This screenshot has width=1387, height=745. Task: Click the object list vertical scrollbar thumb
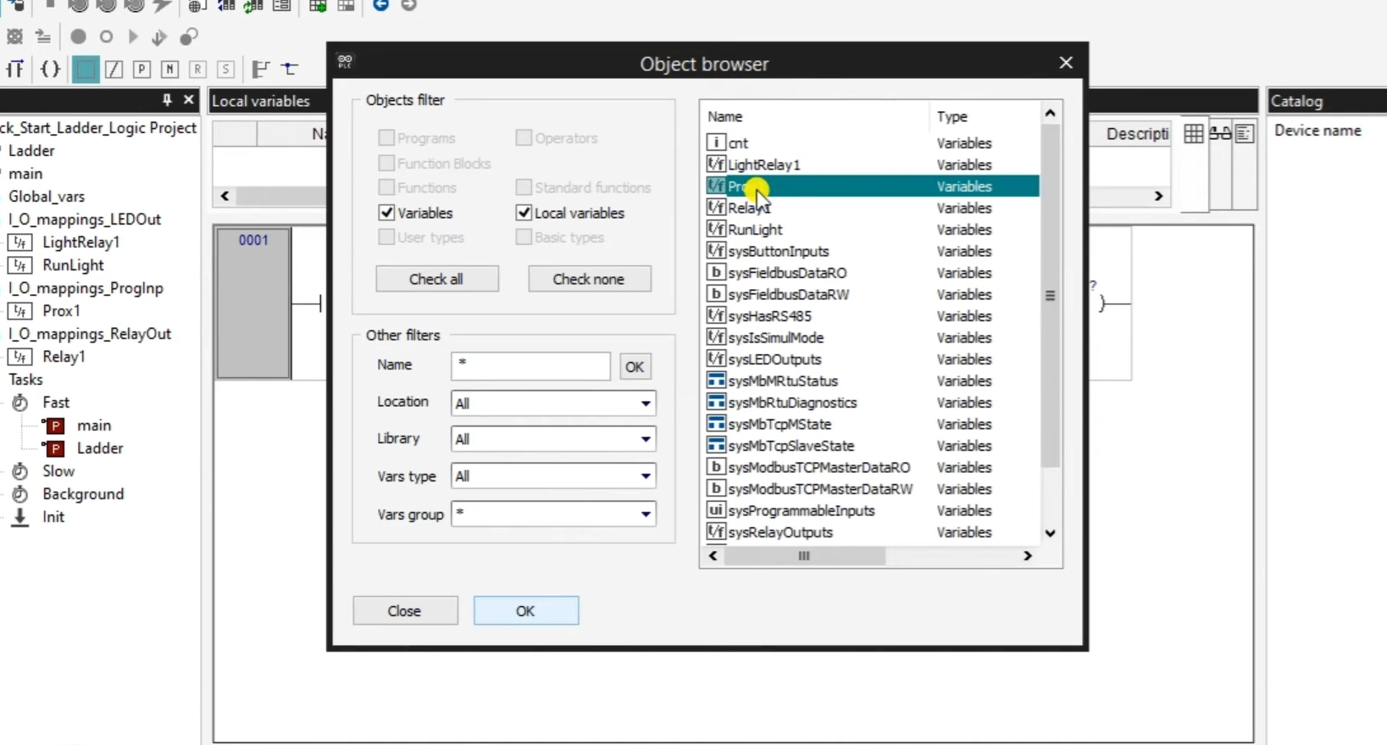pyautogui.click(x=1050, y=296)
